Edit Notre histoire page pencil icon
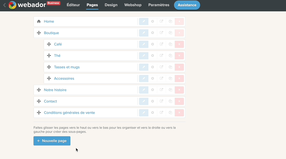Viewport: 286px width, 159px height. [144, 90]
